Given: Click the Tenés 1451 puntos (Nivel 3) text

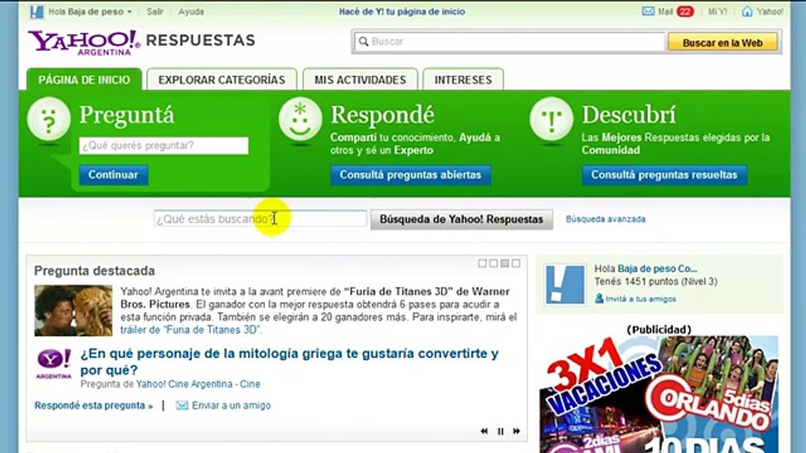Looking at the screenshot, I should 656,282.
